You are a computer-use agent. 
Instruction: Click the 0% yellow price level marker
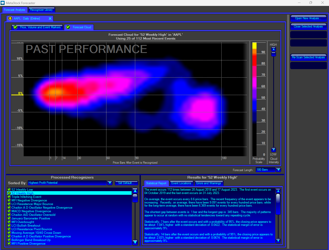[17, 95]
